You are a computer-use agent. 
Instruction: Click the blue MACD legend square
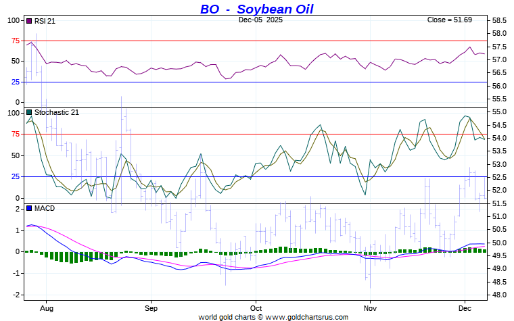point(29,208)
